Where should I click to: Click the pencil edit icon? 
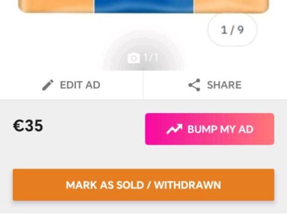48,85
